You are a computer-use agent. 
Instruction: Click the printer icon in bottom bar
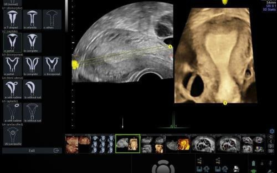click(x=236, y=169)
